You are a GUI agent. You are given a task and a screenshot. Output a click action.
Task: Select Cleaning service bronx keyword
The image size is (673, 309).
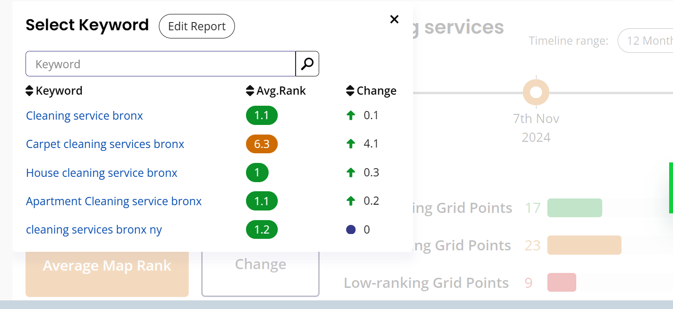point(84,116)
